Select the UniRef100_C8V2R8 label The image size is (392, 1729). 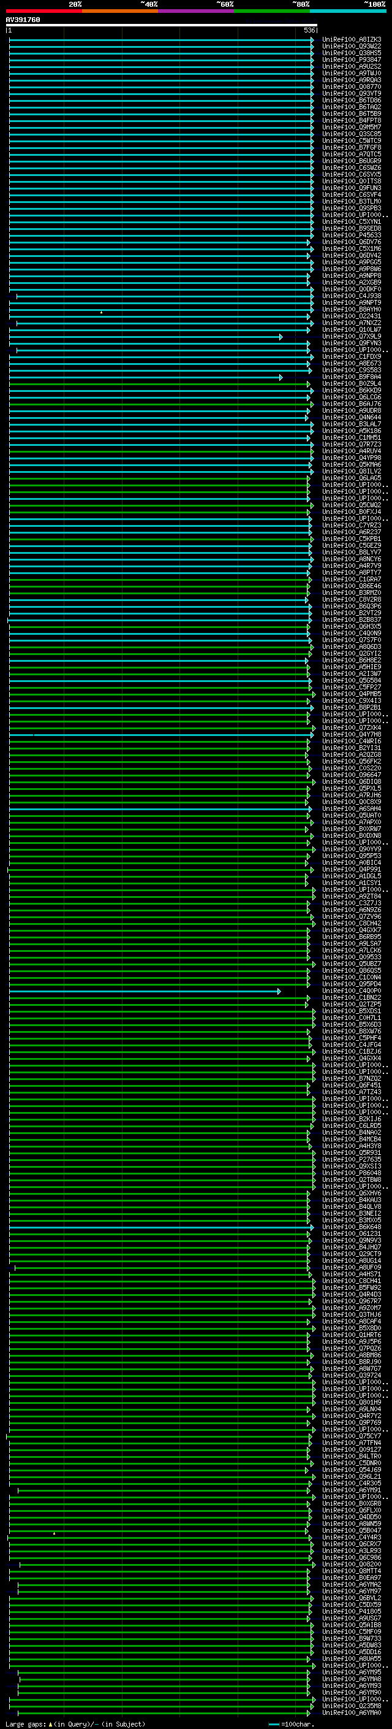[x=352, y=600]
